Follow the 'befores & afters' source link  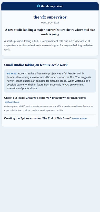(80, 119)
